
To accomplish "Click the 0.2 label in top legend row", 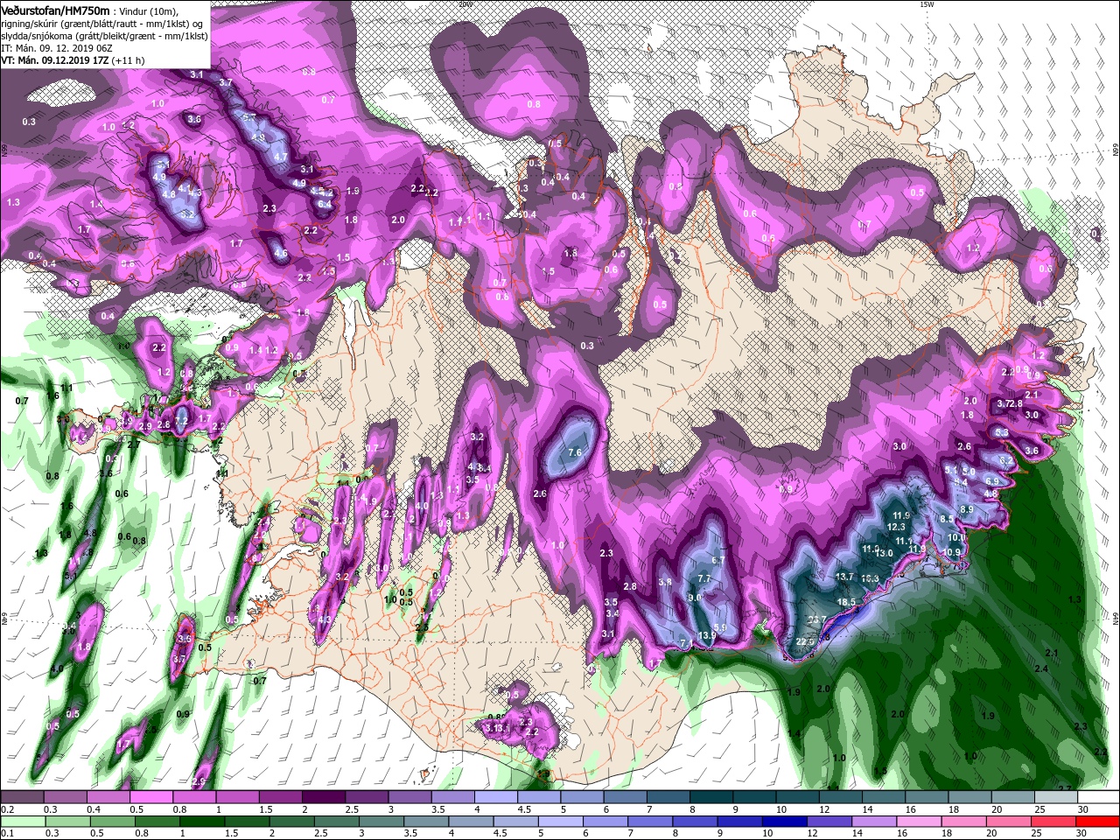I will tap(7, 810).
